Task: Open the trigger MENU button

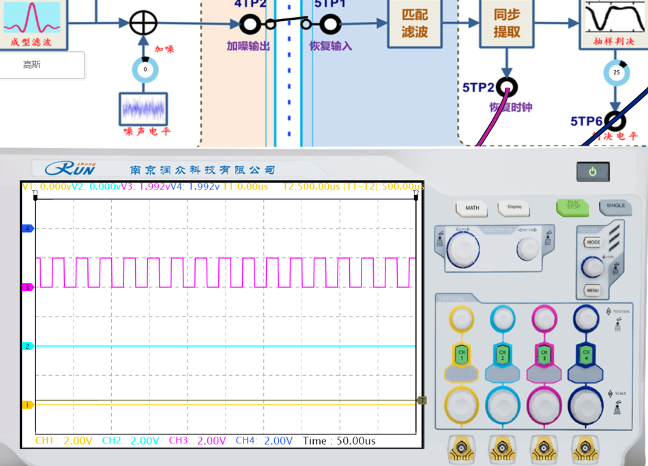Action: [x=593, y=291]
